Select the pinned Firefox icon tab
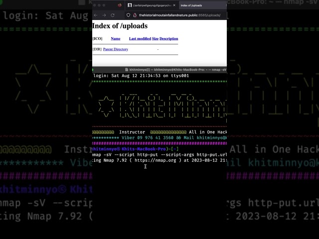Screen dimensions: 319x239 tap(120, 5)
